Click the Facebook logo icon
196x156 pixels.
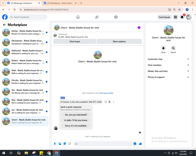click(5, 17)
